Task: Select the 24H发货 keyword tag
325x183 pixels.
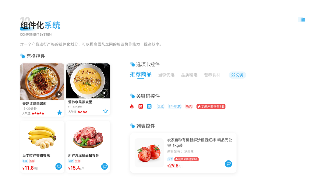Action: tap(175, 106)
